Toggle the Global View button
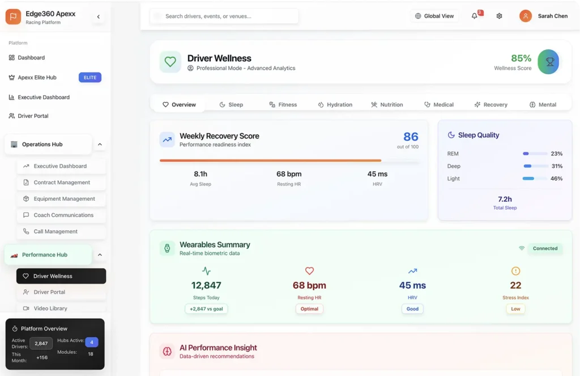The height and width of the screenshot is (376, 580). [x=434, y=16]
